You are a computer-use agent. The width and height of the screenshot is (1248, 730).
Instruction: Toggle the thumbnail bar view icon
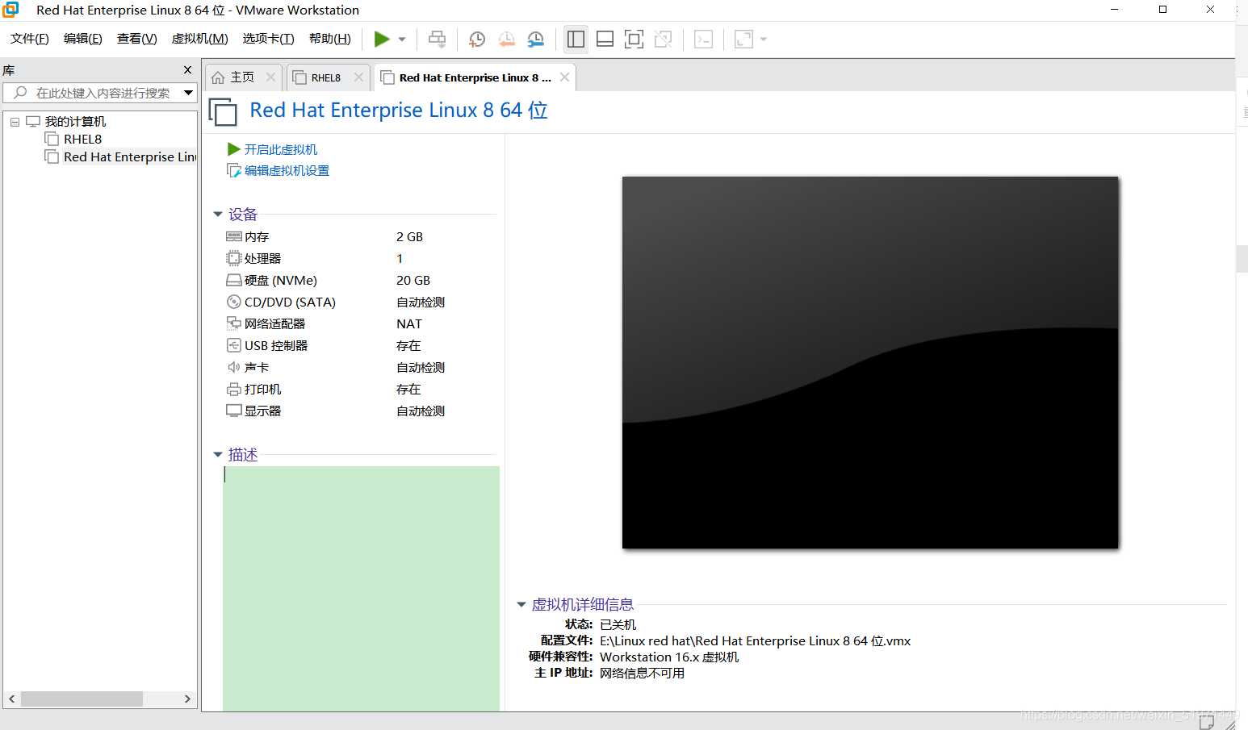point(605,39)
